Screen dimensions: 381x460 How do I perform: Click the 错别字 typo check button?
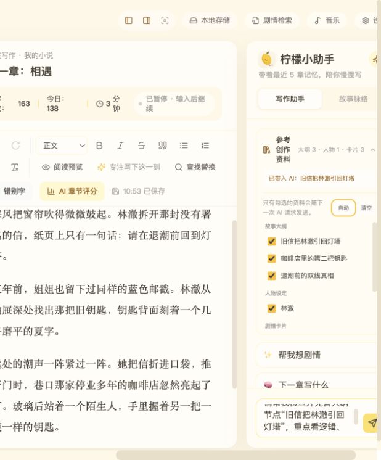pyautogui.click(x=15, y=191)
